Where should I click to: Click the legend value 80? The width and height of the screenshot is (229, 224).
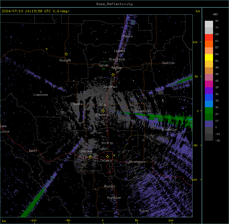217,21
